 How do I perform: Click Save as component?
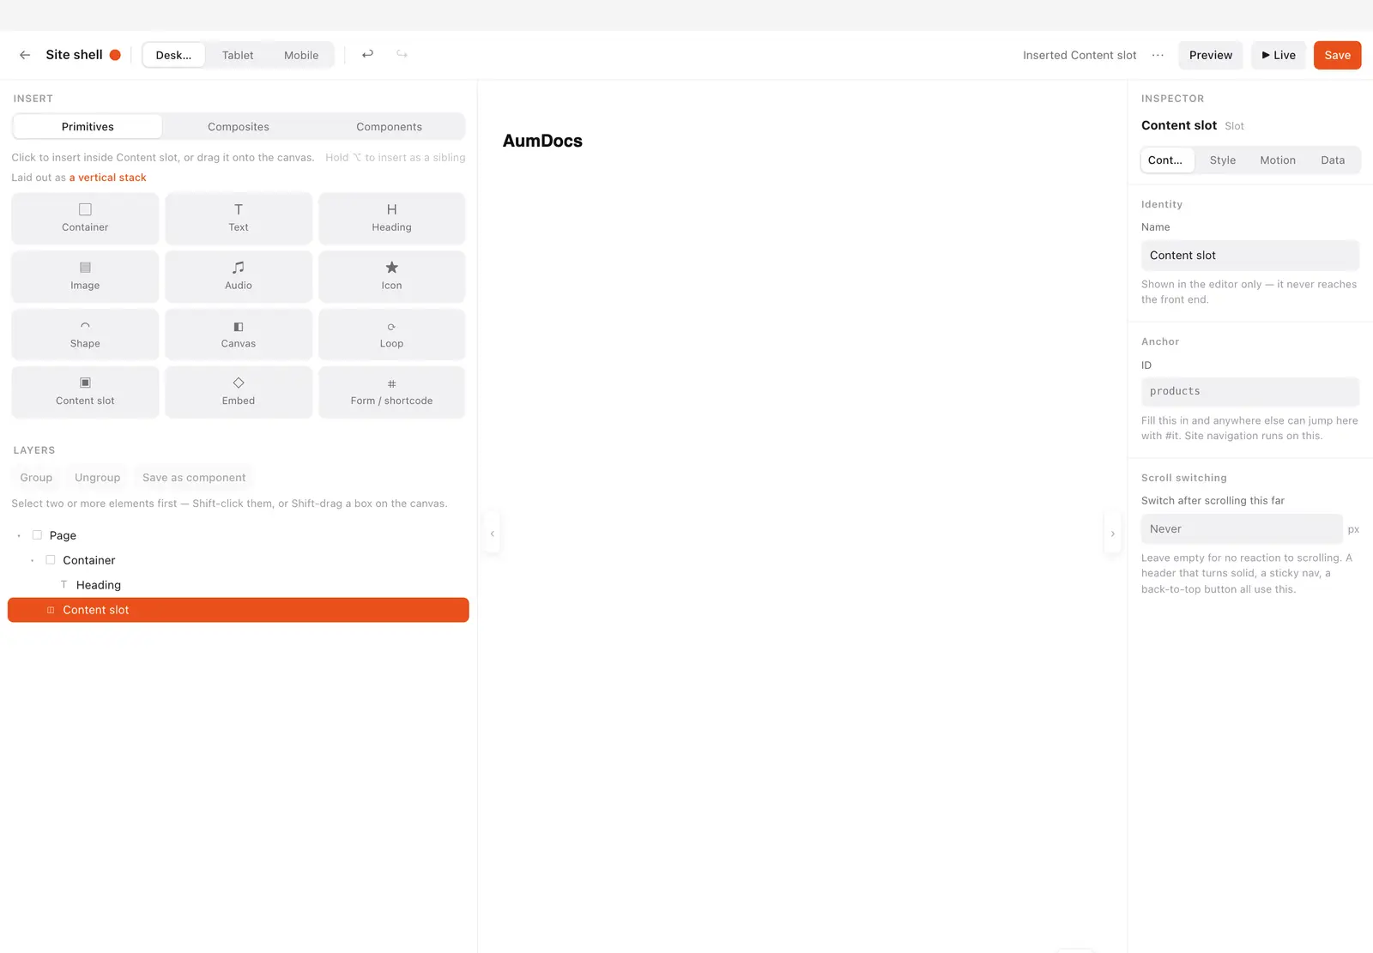194,478
